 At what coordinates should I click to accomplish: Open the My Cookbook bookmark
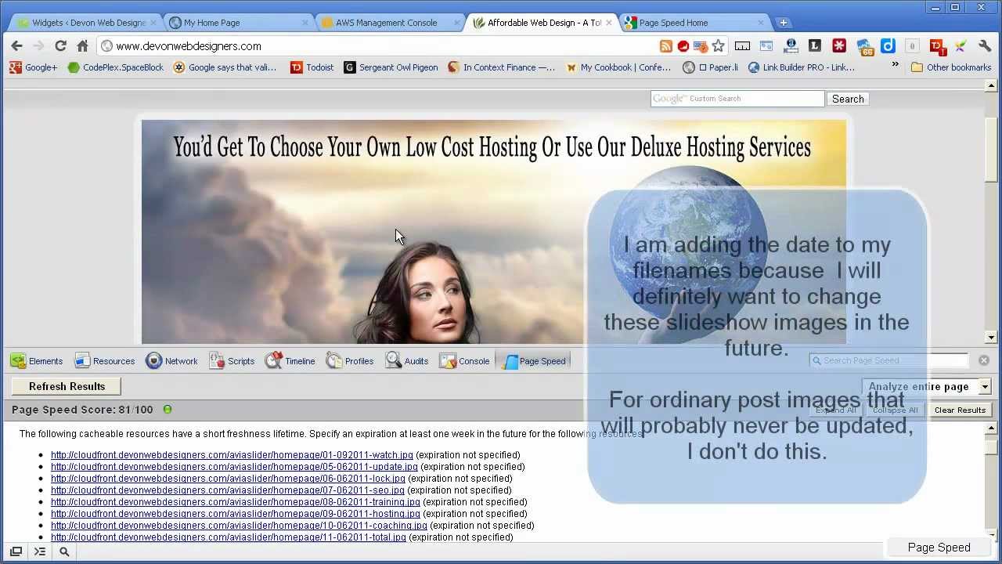(618, 67)
